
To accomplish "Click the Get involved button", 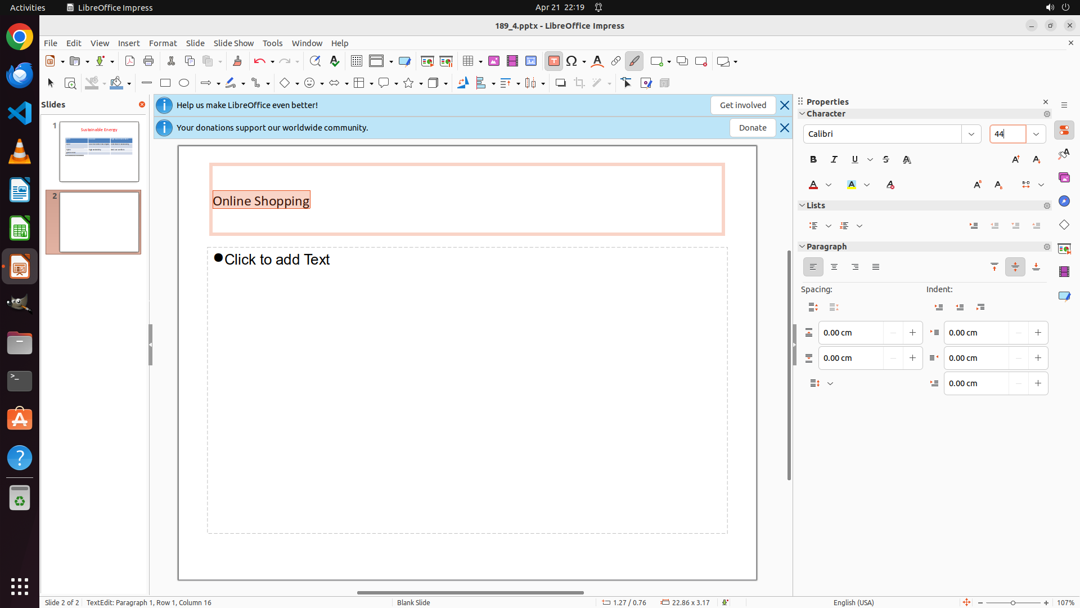I will click(742, 105).
